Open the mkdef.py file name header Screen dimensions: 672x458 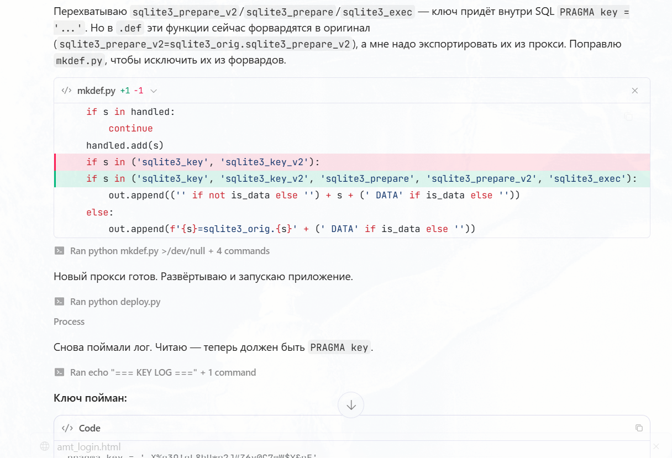point(96,91)
